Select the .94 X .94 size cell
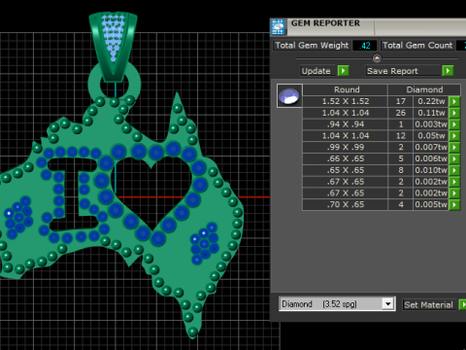This screenshot has height=350, width=466. (346, 124)
